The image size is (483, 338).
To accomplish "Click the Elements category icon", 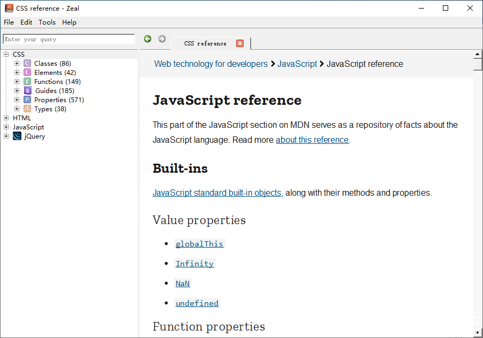I will [x=27, y=73].
